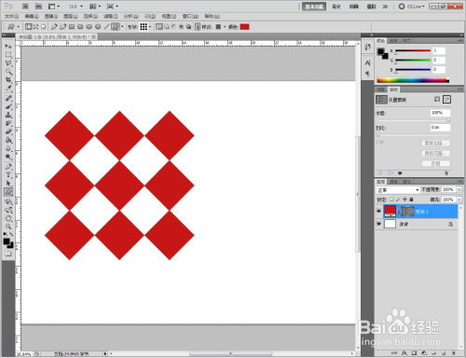Select the Spot Healing Brush tool

click(8, 98)
